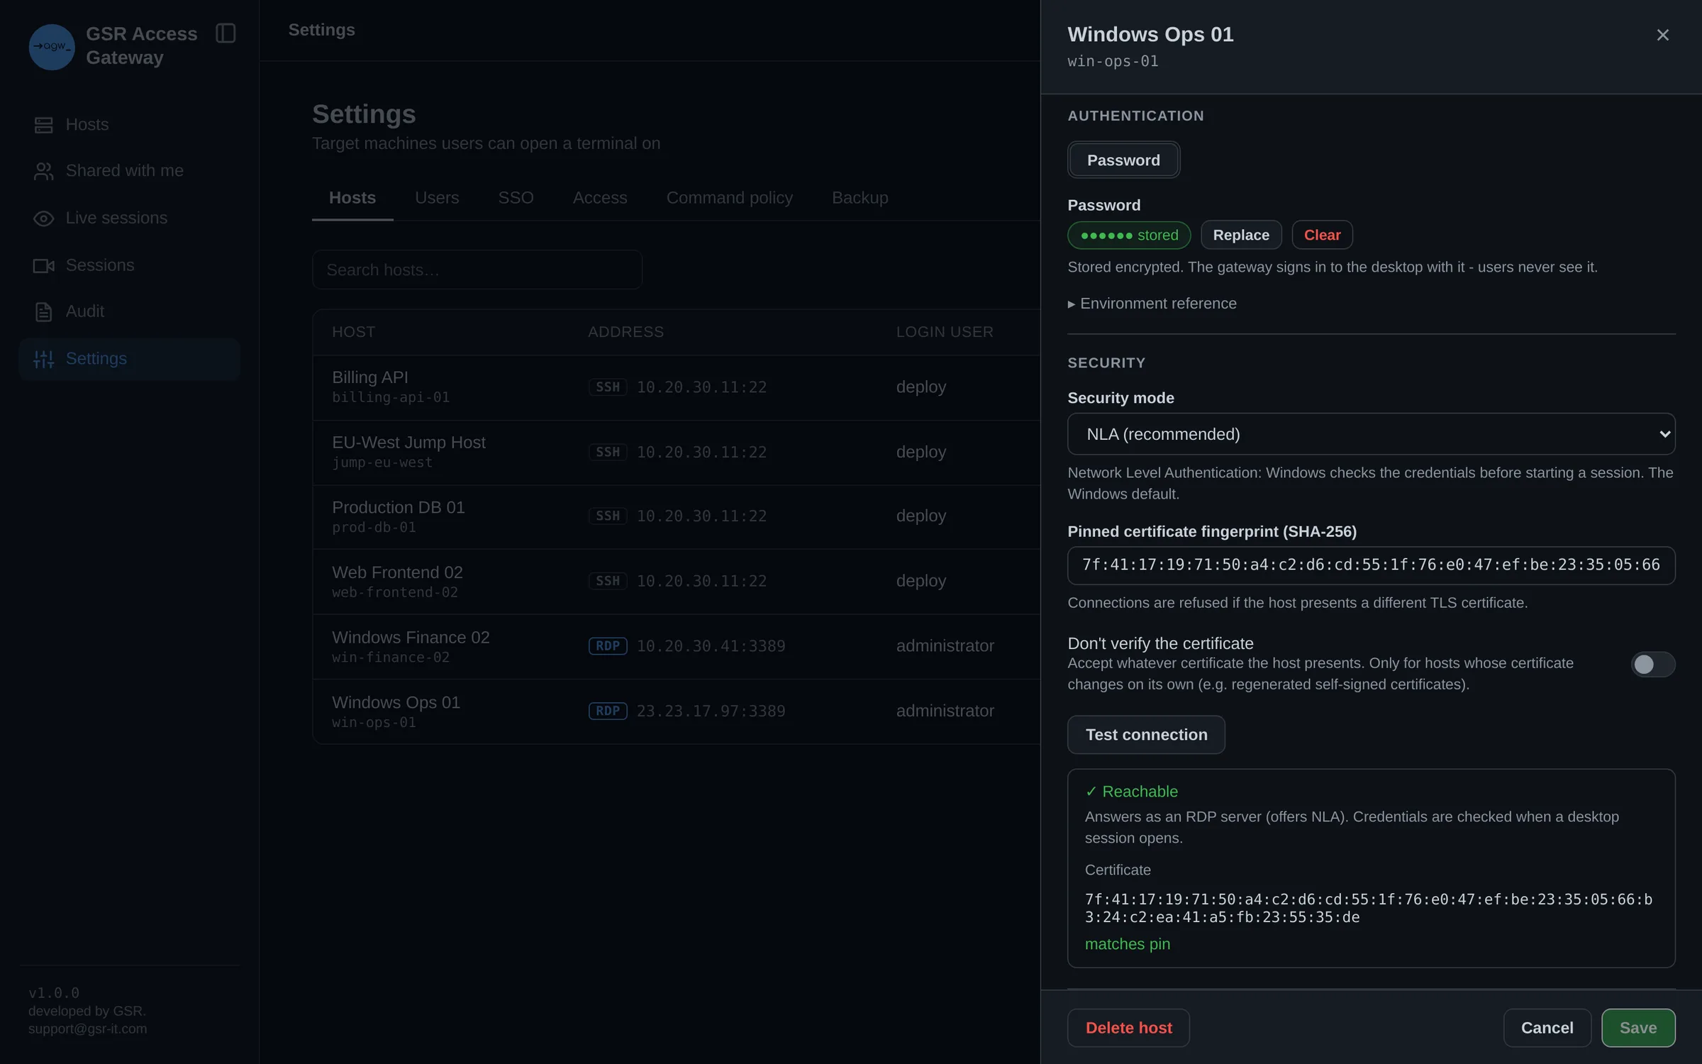The image size is (1702, 1064).
Task: Close the Windows Ops 01 panel
Action: coord(1662,35)
